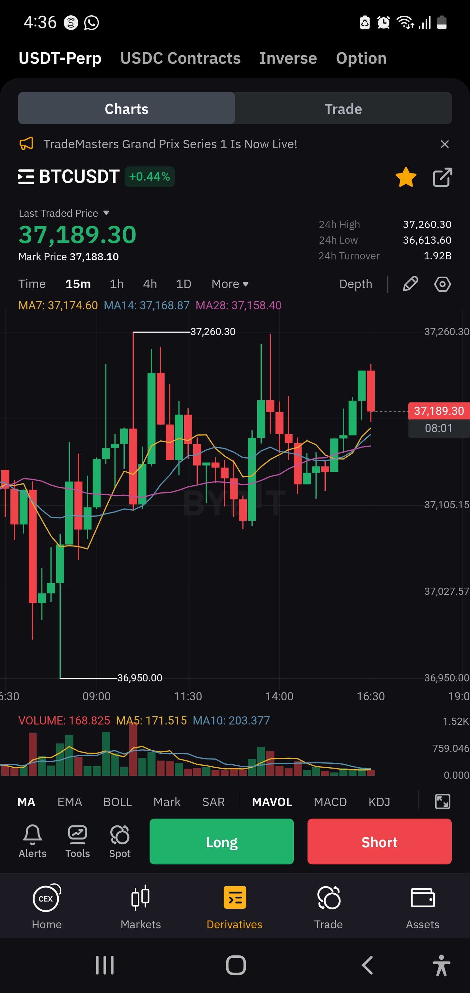This screenshot has width=470, height=993.
Task: Tap the 36,950.00 low marker label on chart
Action: pyautogui.click(x=139, y=678)
